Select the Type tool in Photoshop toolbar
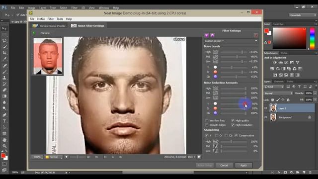The width and height of the screenshot is (318, 179). (4, 121)
